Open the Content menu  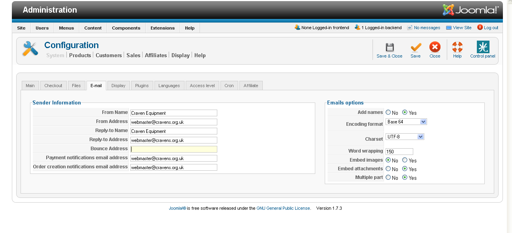[93, 28]
